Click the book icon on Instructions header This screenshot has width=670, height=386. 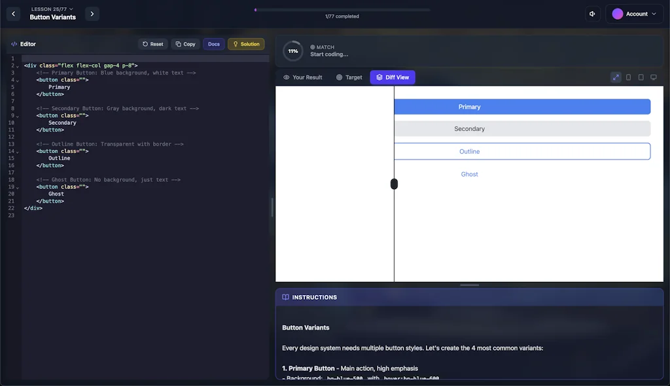[285, 296]
